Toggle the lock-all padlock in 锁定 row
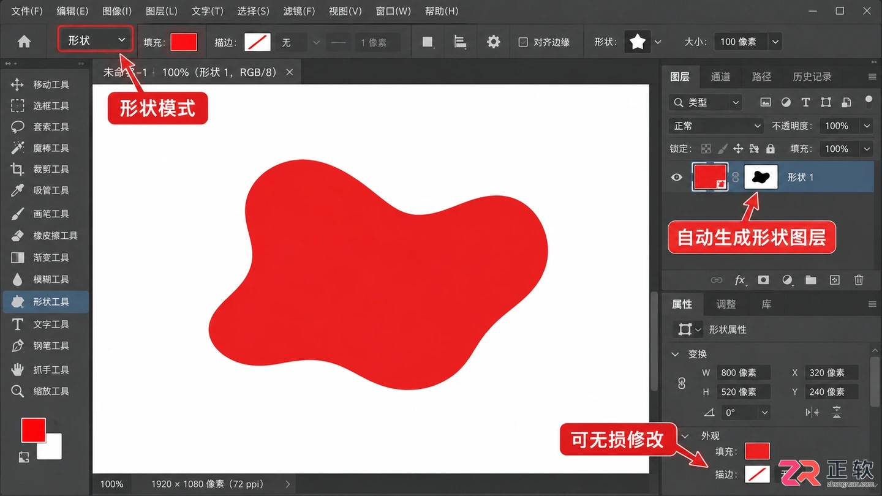The image size is (882, 496). point(771,149)
